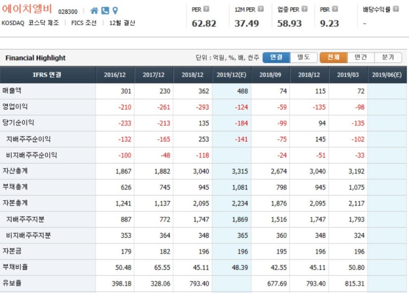Click the 2019/12(E) 부채총계 value 1,081
Screen dimensions: 409x293
click(x=239, y=187)
